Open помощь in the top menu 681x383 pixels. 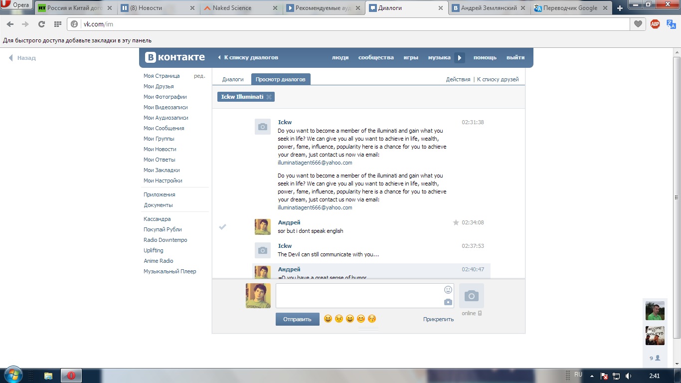485,57
